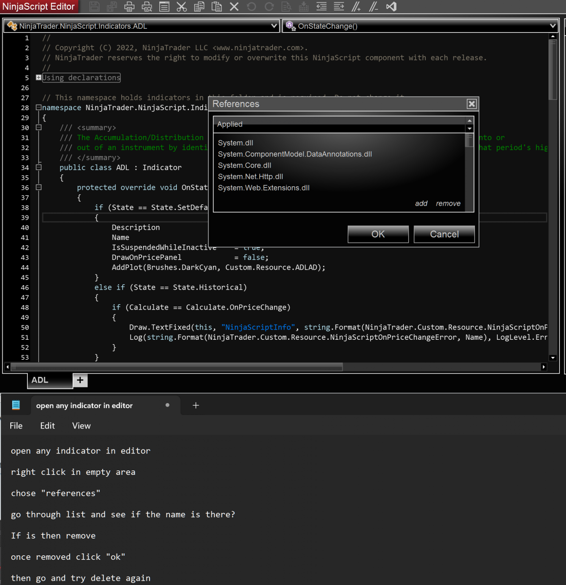This screenshot has width=566, height=585.
Task: Click references list scroll down arrow
Action: click(x=470, y=129)
